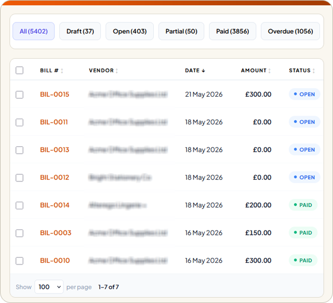Check the box for BIL-0015
The image size is (333, 303).
(x=20, y=95)
